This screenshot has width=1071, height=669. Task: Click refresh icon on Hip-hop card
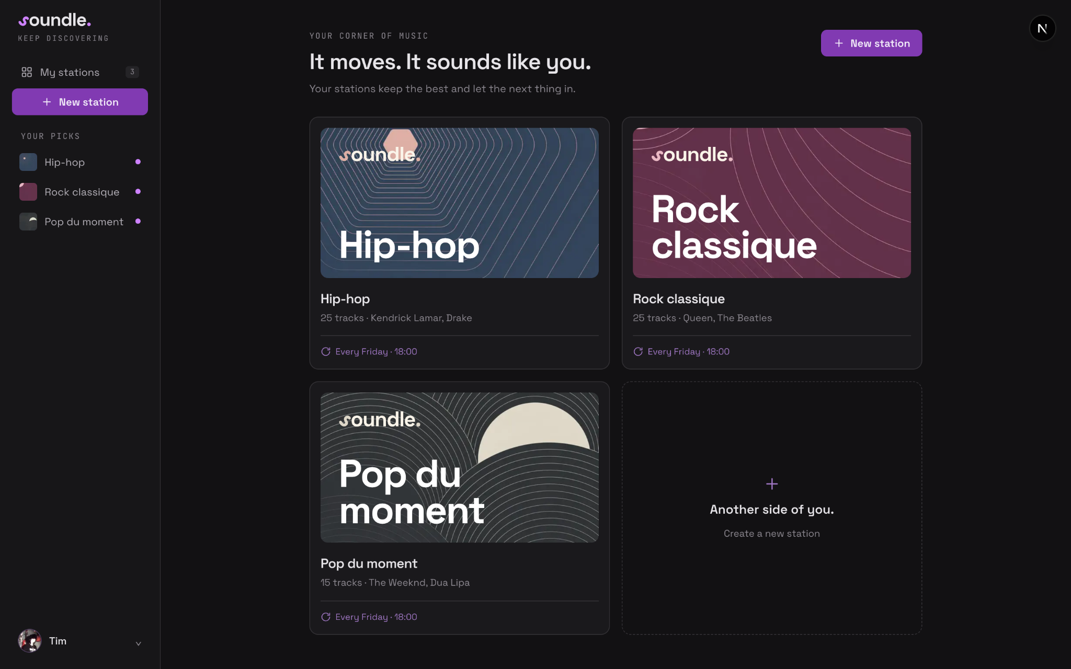pos(326,352)
